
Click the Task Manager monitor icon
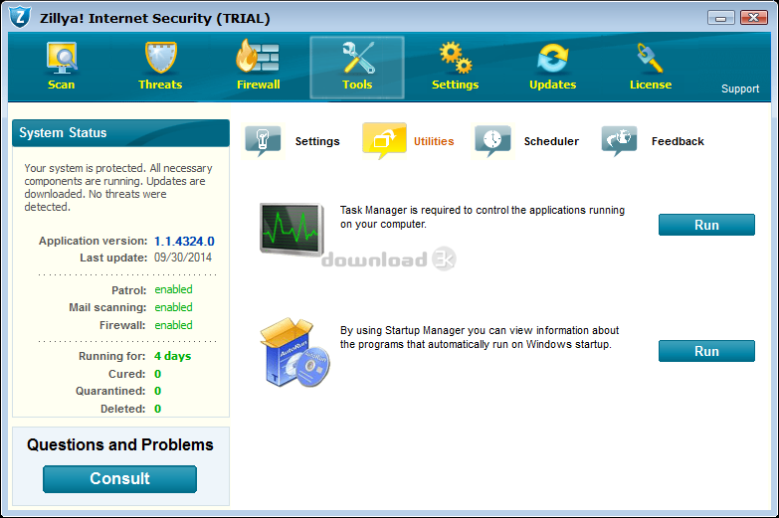pyautogui.click(x=292, y=230)
